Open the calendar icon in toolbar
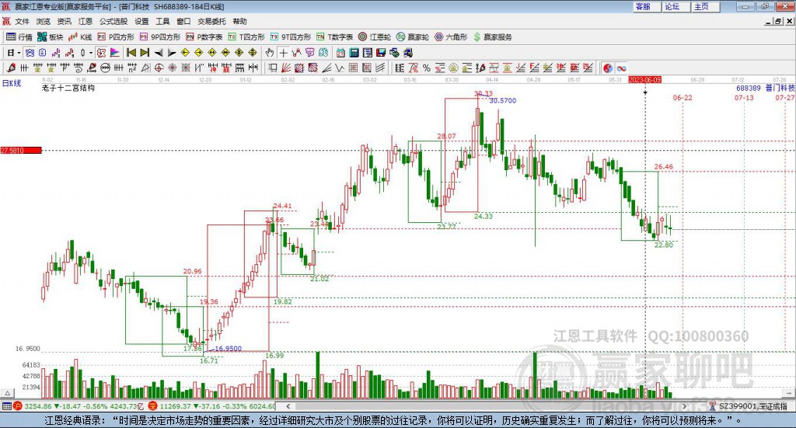Image resolution: width=796 pixels, height=428 pixels. (340, 53)
